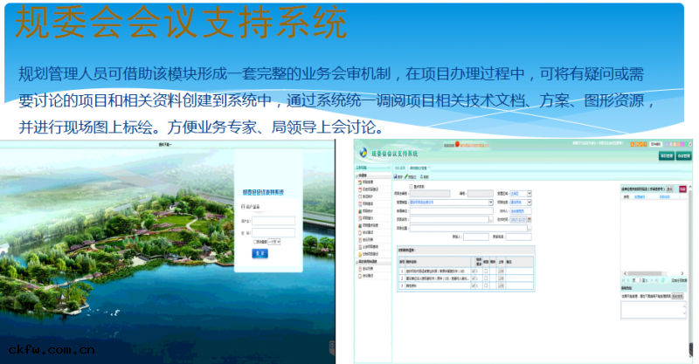
Task: Click the 用户名 username input field
Action: (273, 220)
